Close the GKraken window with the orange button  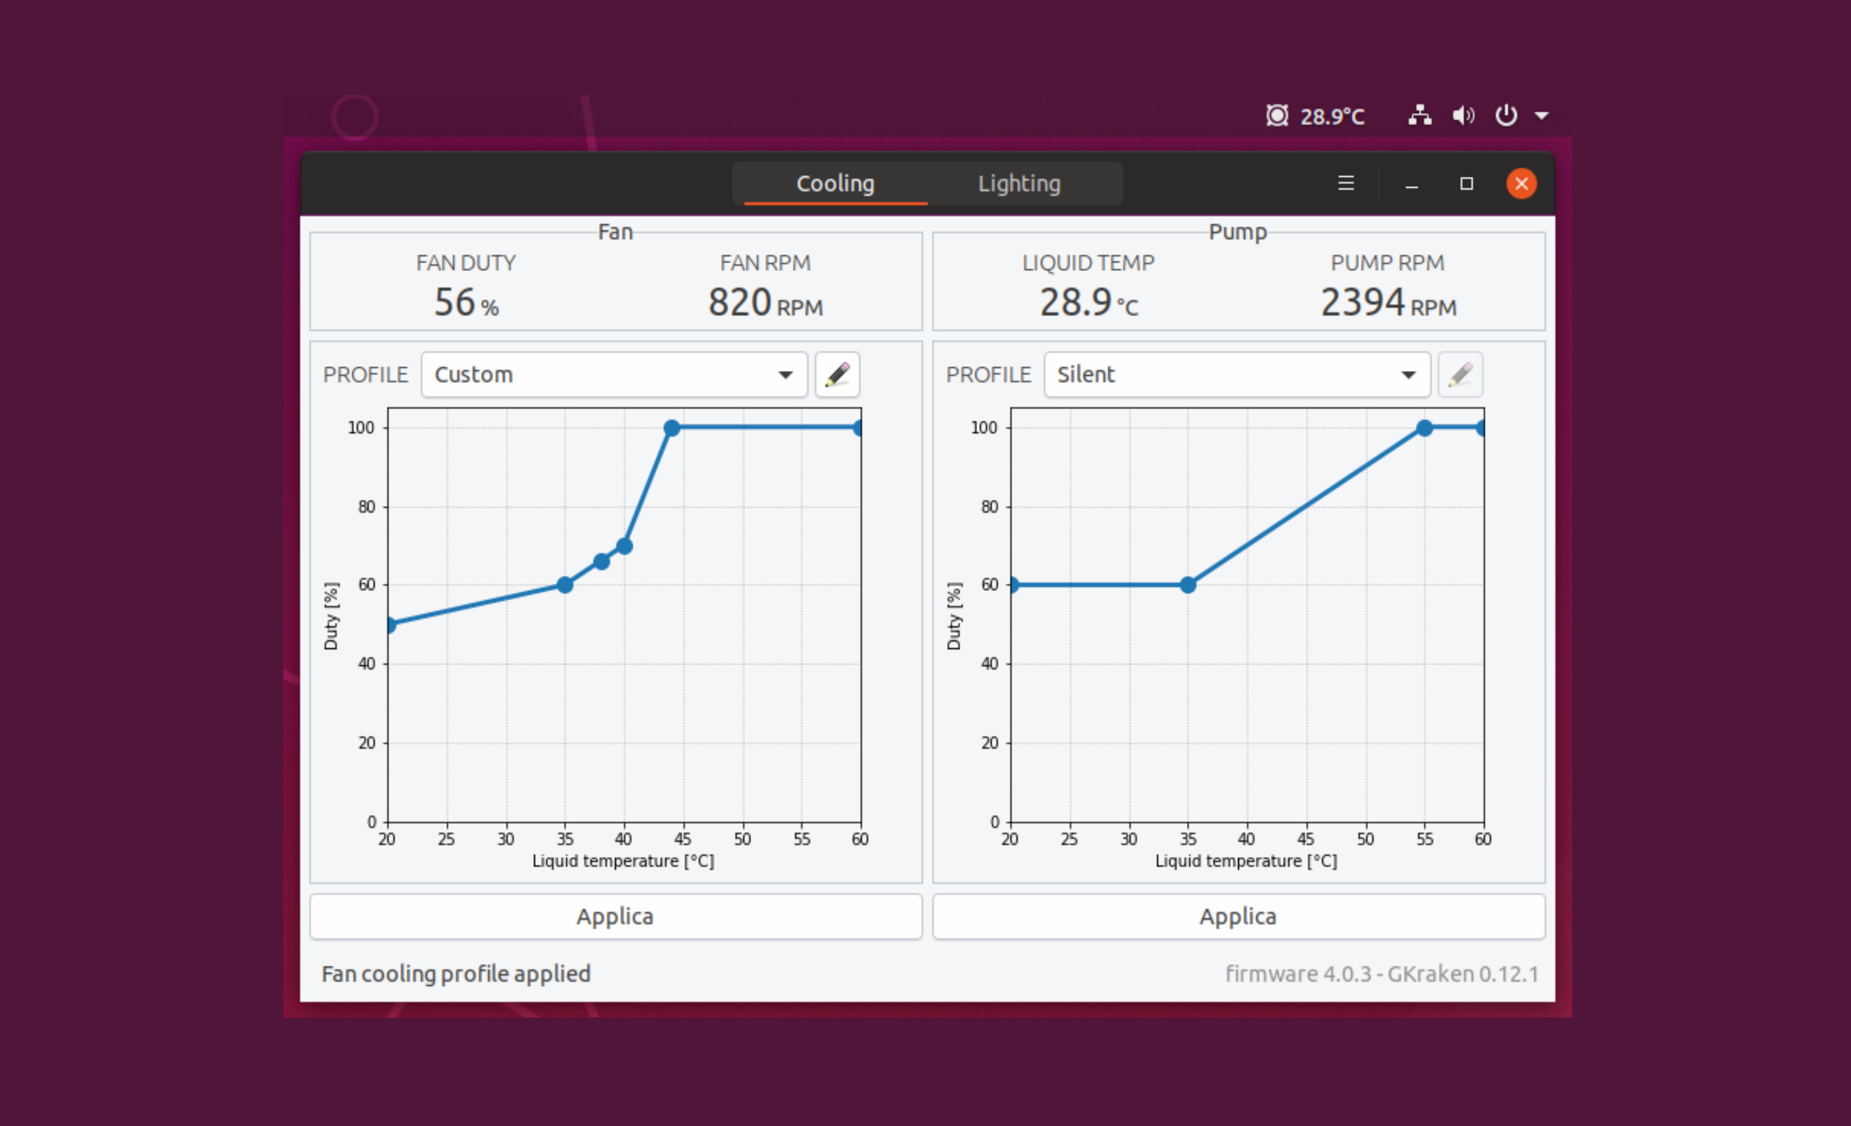pos(1521,183)
